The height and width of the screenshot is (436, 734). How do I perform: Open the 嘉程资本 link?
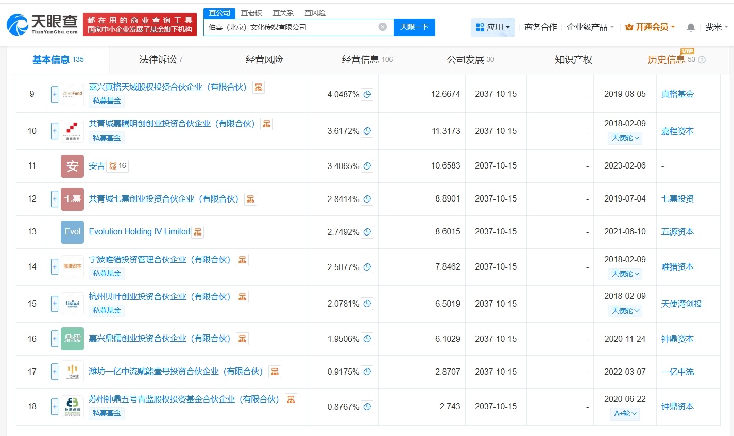677,131
